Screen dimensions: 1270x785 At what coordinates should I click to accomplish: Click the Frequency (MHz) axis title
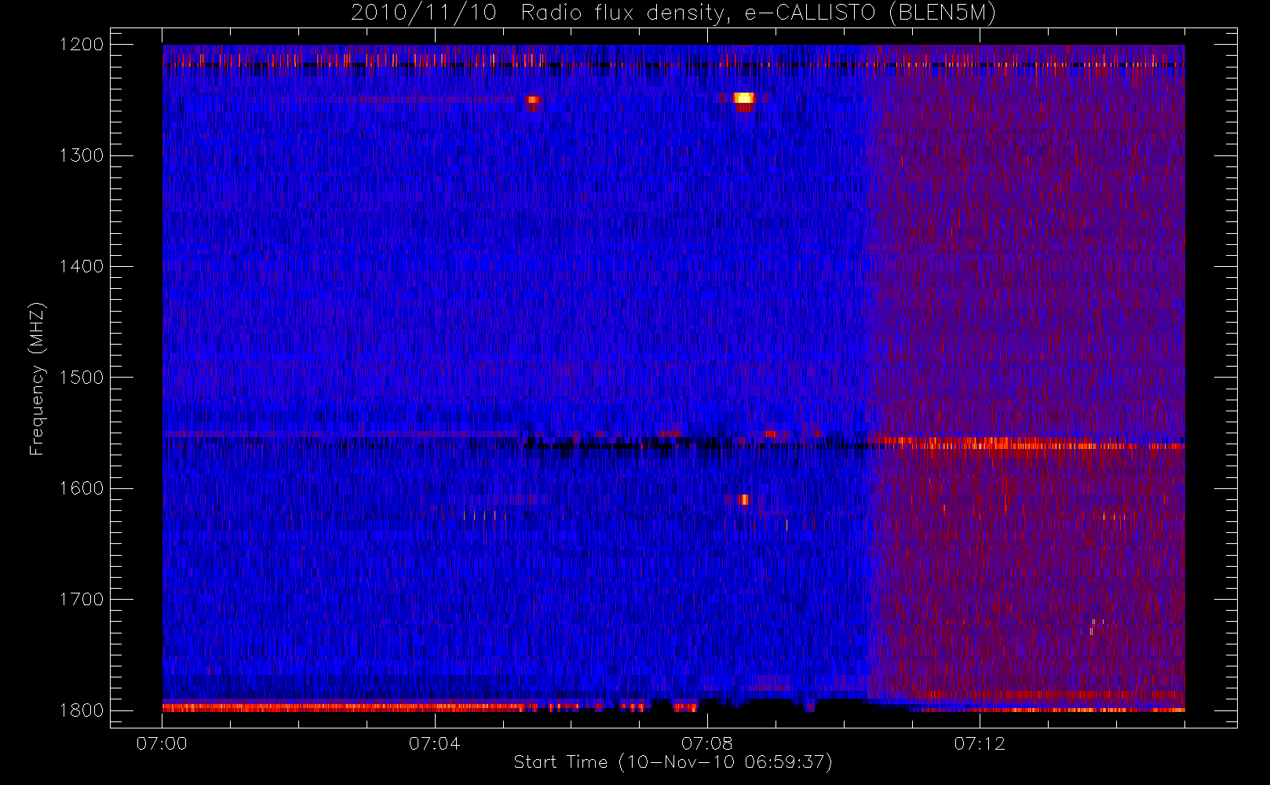click(37, 378)
